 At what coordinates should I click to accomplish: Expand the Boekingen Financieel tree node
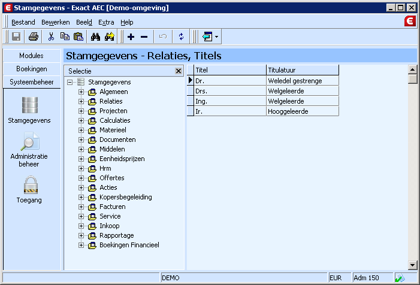coord(81,245)
